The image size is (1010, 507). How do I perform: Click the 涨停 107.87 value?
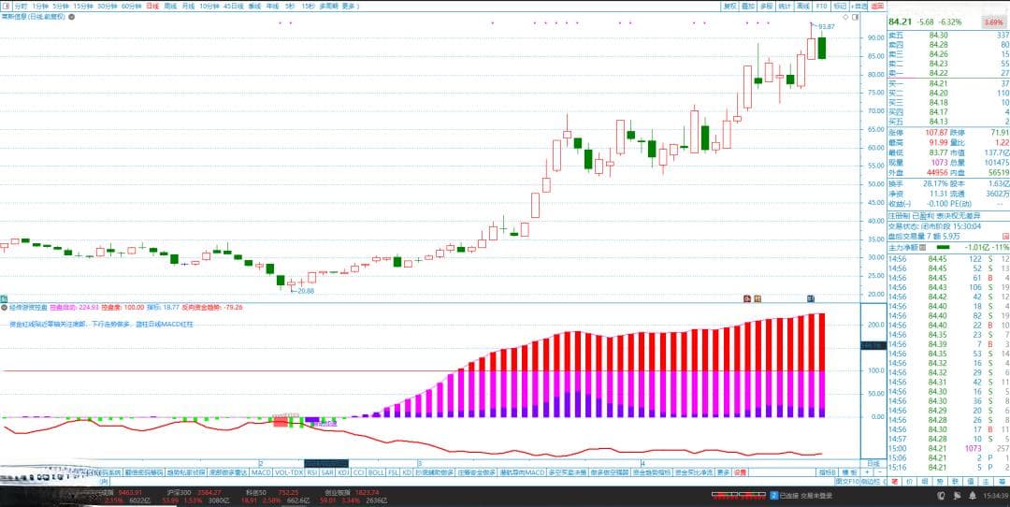point(938,131)
